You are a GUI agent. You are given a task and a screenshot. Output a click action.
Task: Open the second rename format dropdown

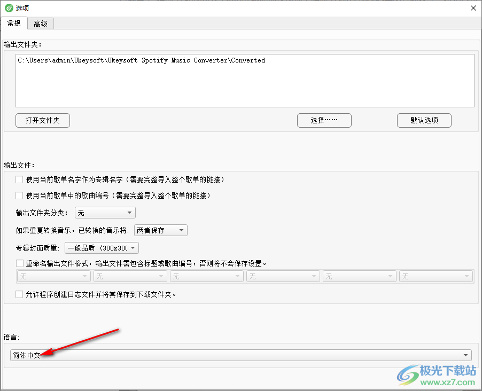pyautogui.click(x=130, y=276)
